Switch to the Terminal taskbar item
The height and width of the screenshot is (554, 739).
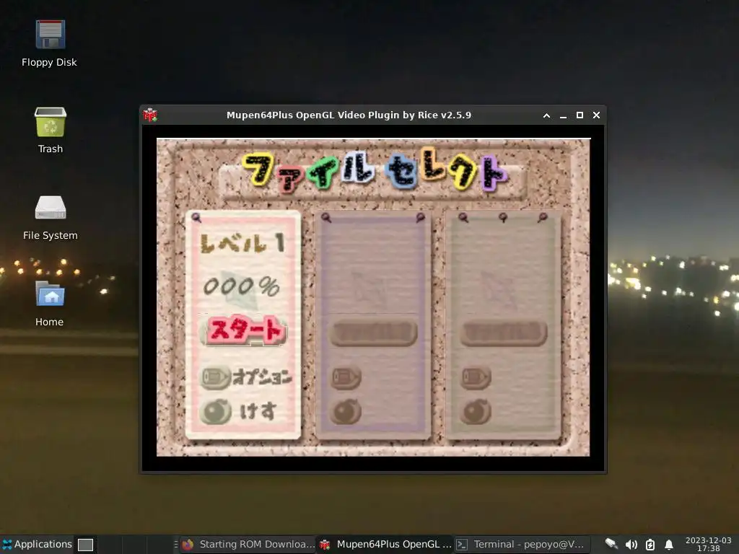[x=521, y=545]
